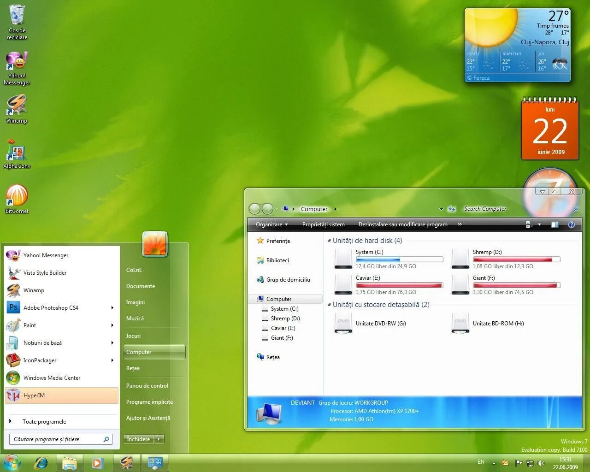Open volume control in system tray
The width and height of the screenshot is (590, 472).
541,463
